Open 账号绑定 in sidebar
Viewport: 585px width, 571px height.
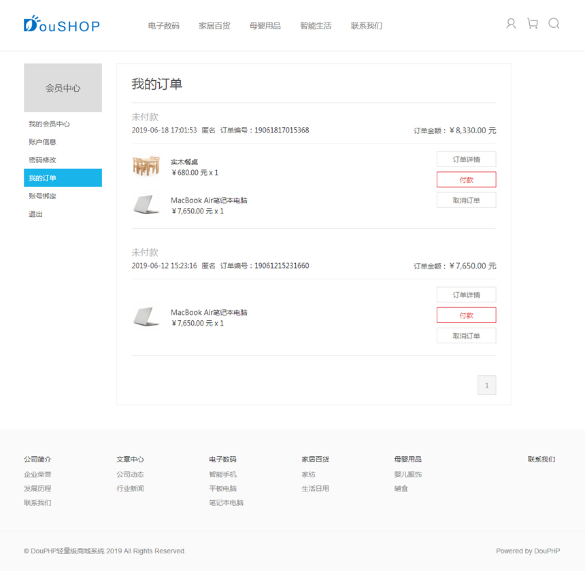pyautogui.click(x=43, y=196)
